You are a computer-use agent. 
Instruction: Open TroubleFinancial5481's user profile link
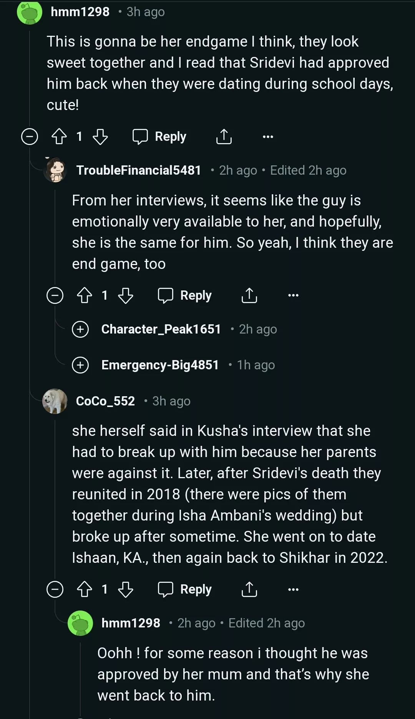click(x=138, y=170)
